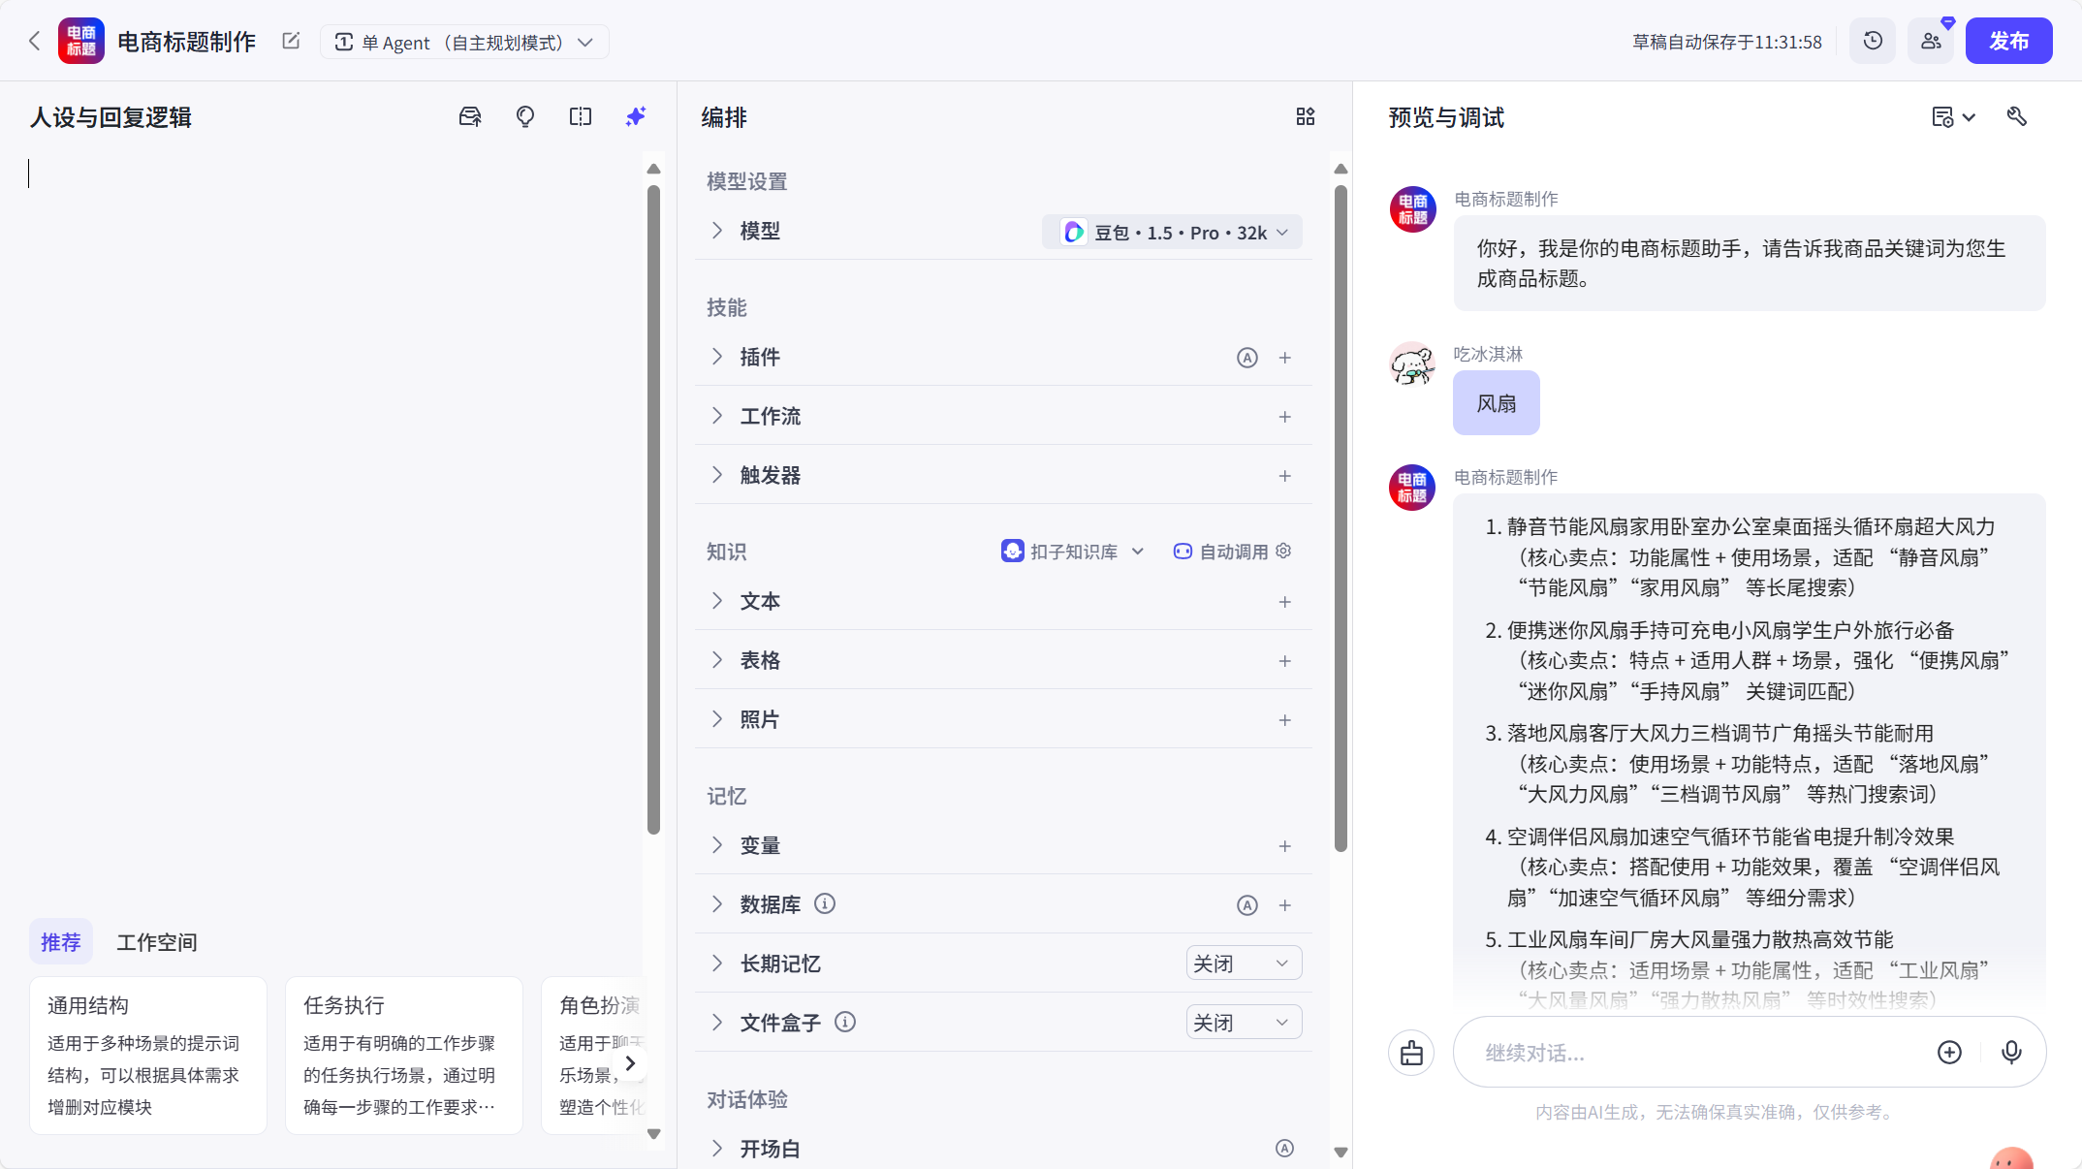The image size is (2082, 1169).
Task: Click the collaboration members icon near 发布
Action: [1931, 41]
